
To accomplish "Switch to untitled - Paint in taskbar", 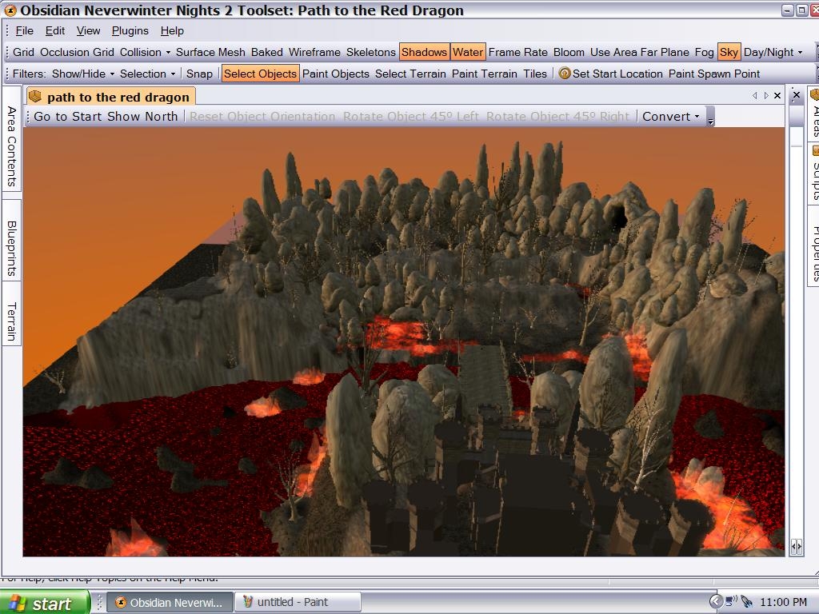I will pyautogui.click(x=300, y=602).
